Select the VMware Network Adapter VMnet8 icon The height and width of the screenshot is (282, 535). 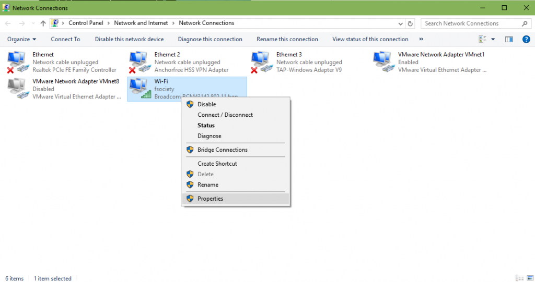point(18,89)
